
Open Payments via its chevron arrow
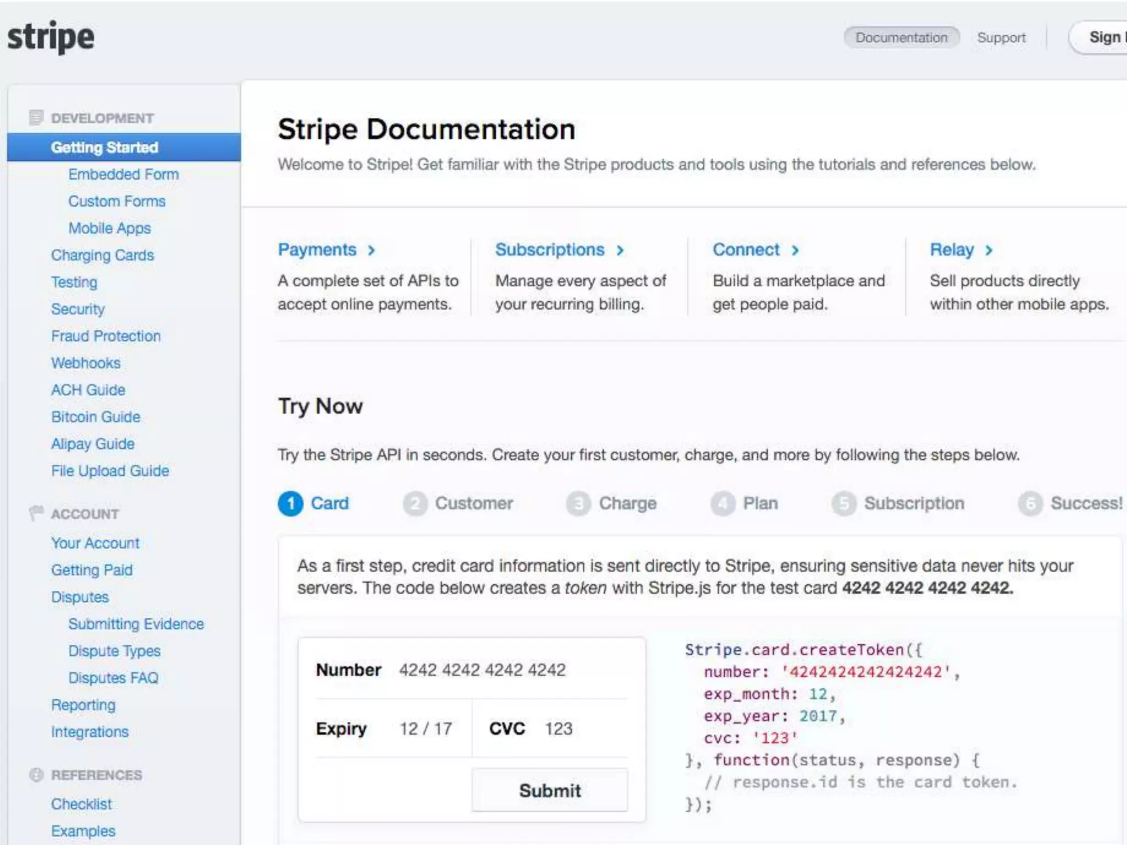(x=371, y=250)
